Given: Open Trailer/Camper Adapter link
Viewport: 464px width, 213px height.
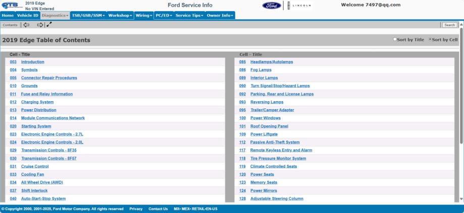Looking at the screenshot, I should coord(272,110).
